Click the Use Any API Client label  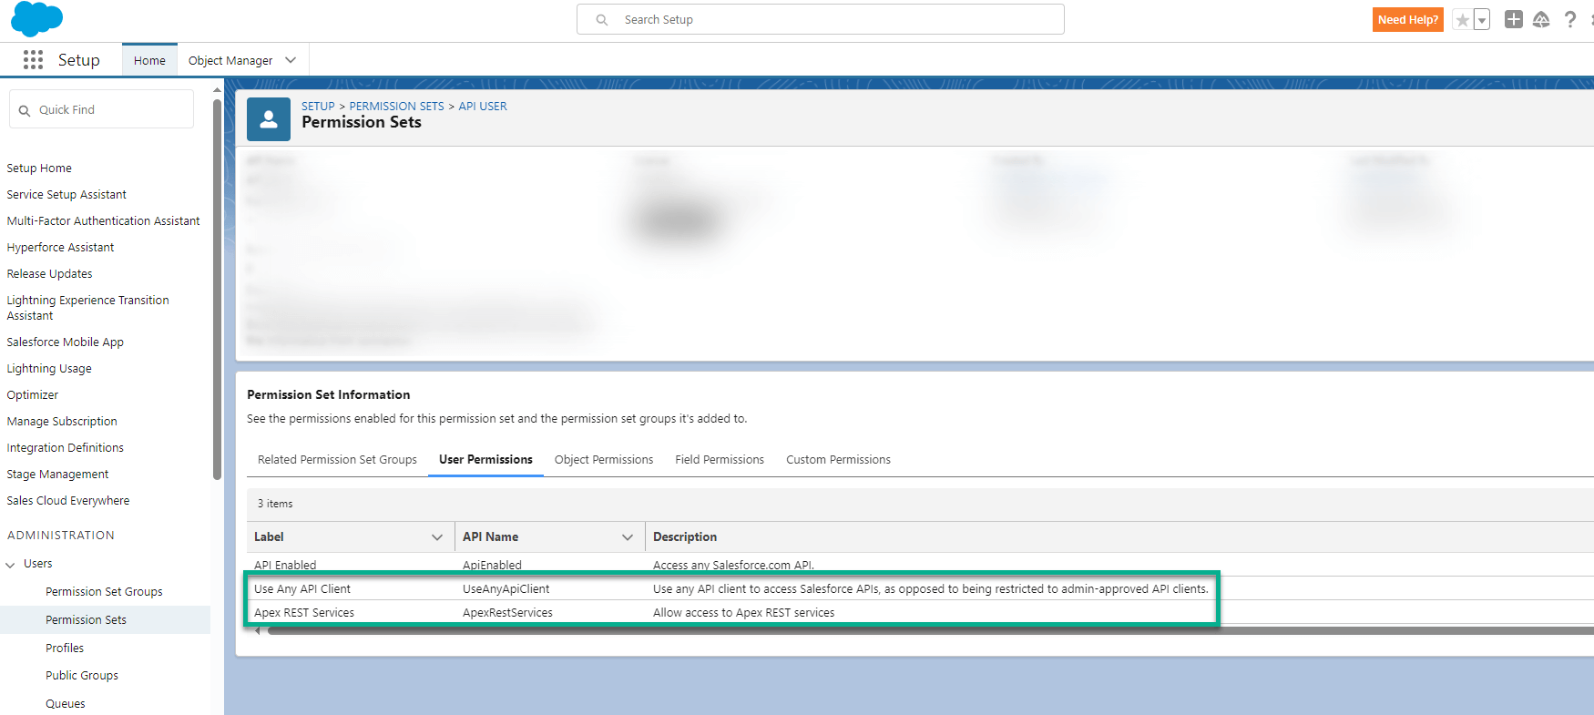pyautogui.click(x=302, y=589)
